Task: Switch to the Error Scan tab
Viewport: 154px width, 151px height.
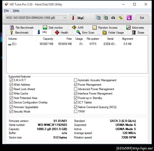Action: coord(85,33)
